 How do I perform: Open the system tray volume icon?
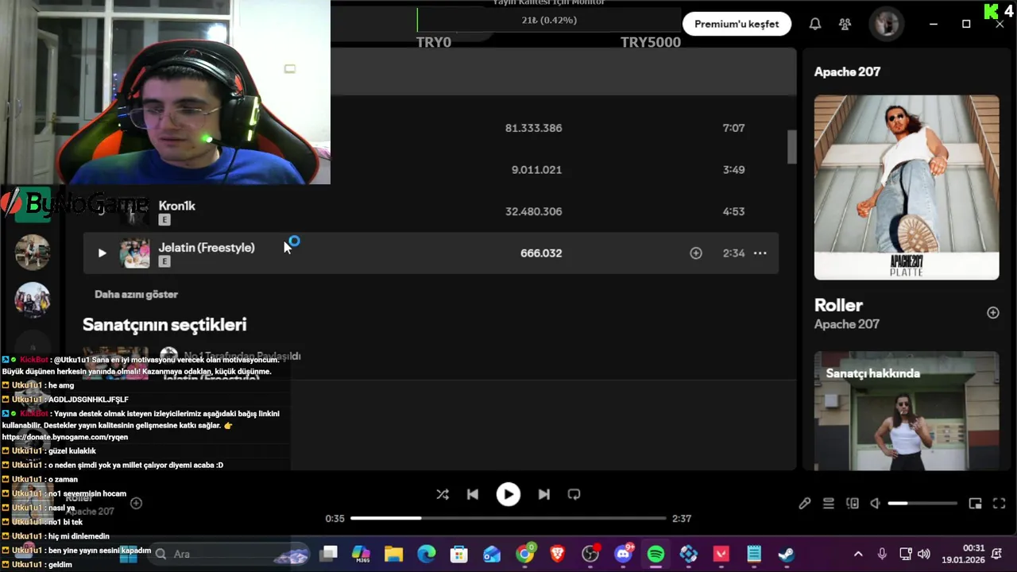pos(923,554)
